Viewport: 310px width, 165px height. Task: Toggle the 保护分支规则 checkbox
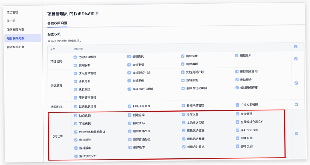(x=238, y=130)
